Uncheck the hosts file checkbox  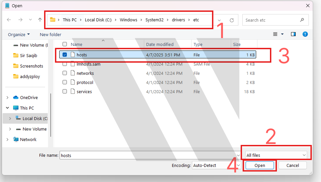point(65,55)
